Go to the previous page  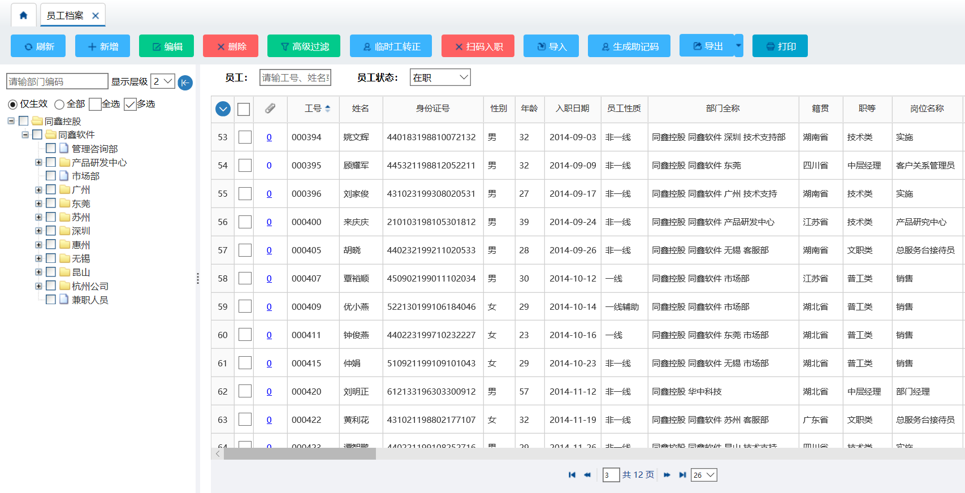(x=587, y=475)
